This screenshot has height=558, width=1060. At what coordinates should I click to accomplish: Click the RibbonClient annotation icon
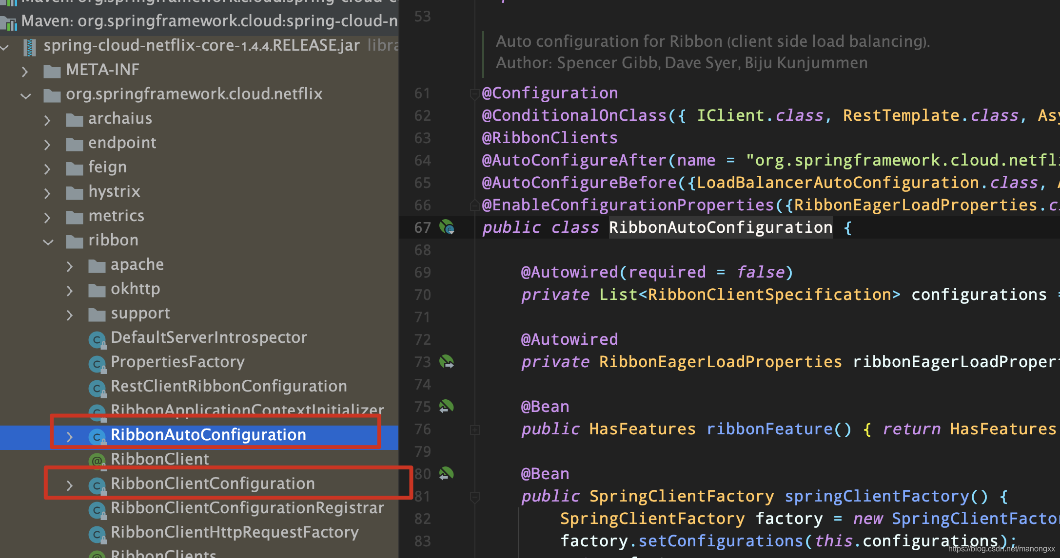[97, 461]
